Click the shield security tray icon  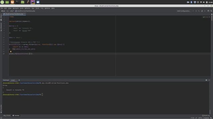(x=195, y=2)
